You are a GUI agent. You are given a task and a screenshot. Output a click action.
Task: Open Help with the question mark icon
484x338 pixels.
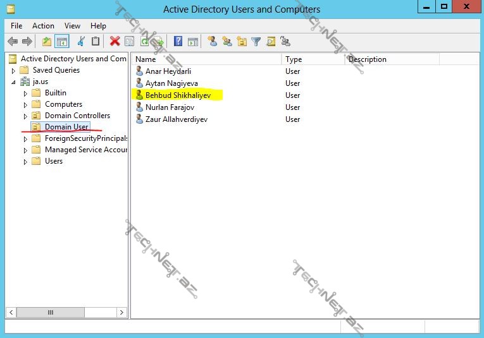coord(178,42)
